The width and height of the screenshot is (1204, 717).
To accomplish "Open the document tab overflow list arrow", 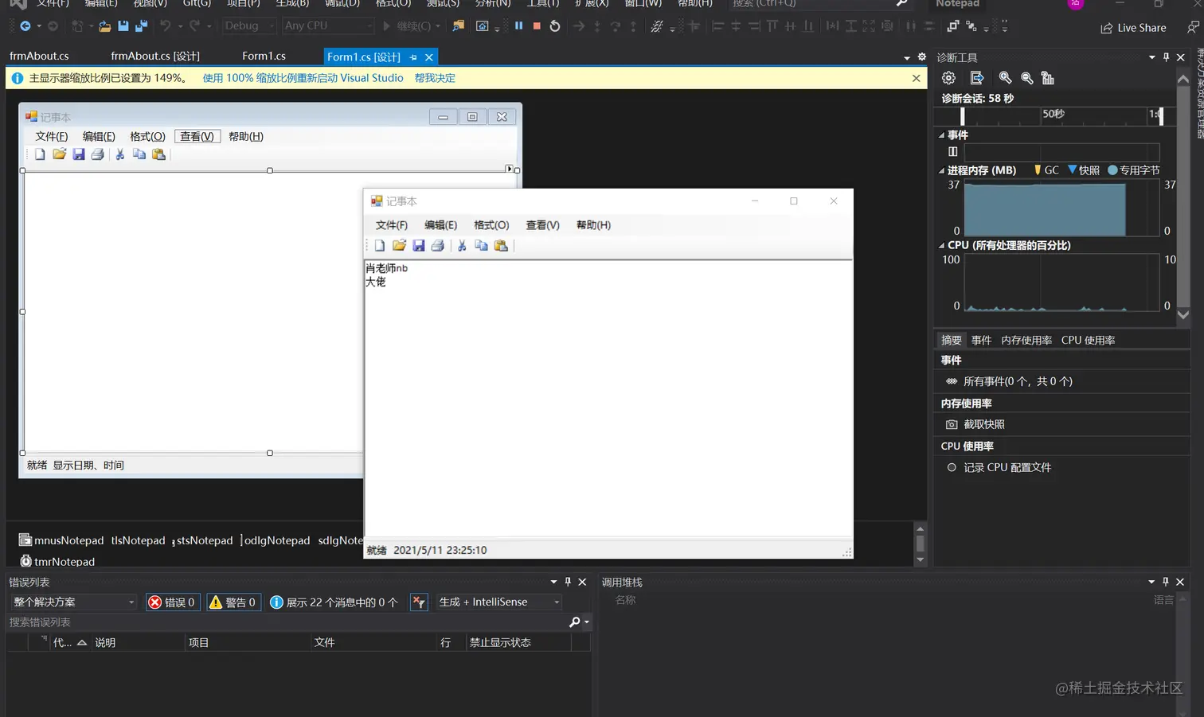I will 907,57.
